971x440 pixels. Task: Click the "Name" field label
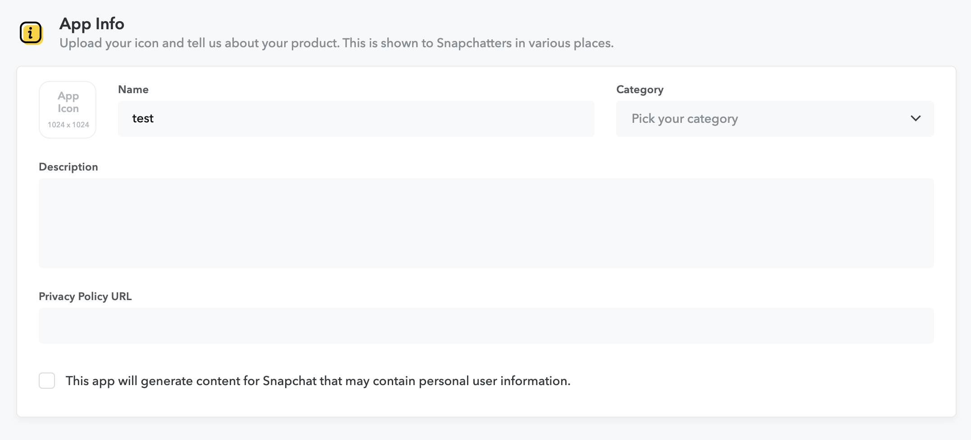pyautogui.click(x=133, y=90)
